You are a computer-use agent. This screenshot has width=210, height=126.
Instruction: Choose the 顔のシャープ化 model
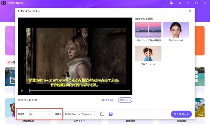(x=176, y=30)
